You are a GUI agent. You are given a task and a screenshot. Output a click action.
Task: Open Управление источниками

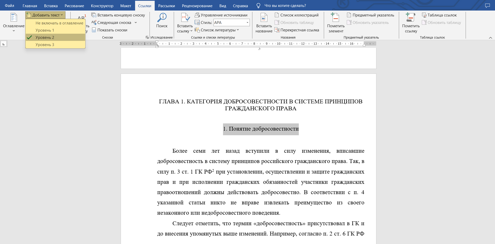[221, 15]
